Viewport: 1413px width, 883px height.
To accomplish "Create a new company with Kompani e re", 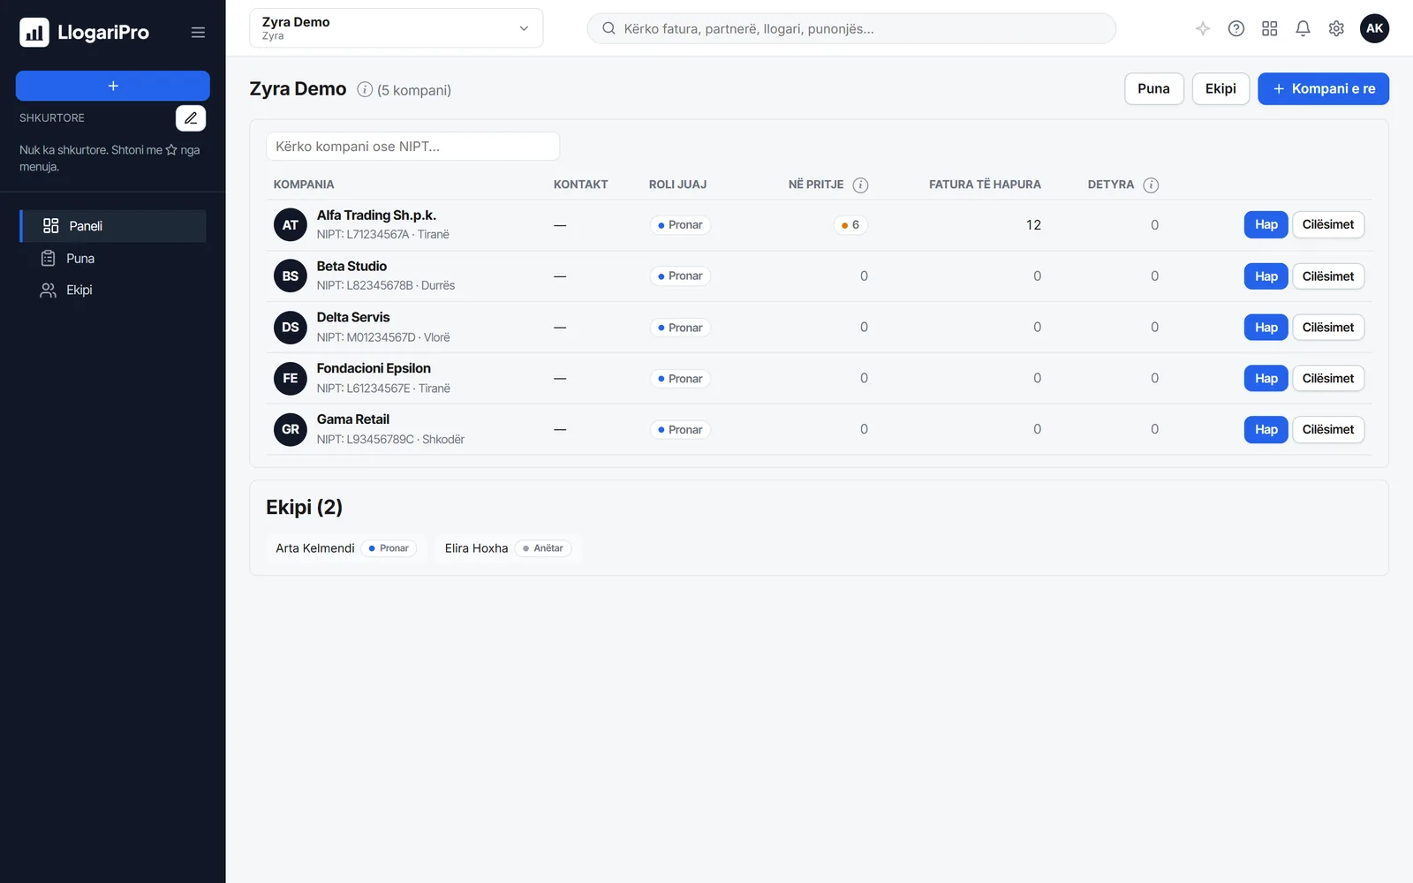I will click(x=1323, y=88).
